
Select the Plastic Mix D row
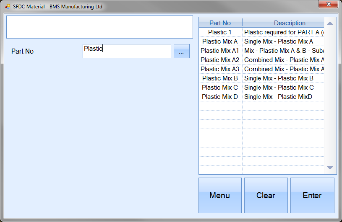click(x=220, y=97)
